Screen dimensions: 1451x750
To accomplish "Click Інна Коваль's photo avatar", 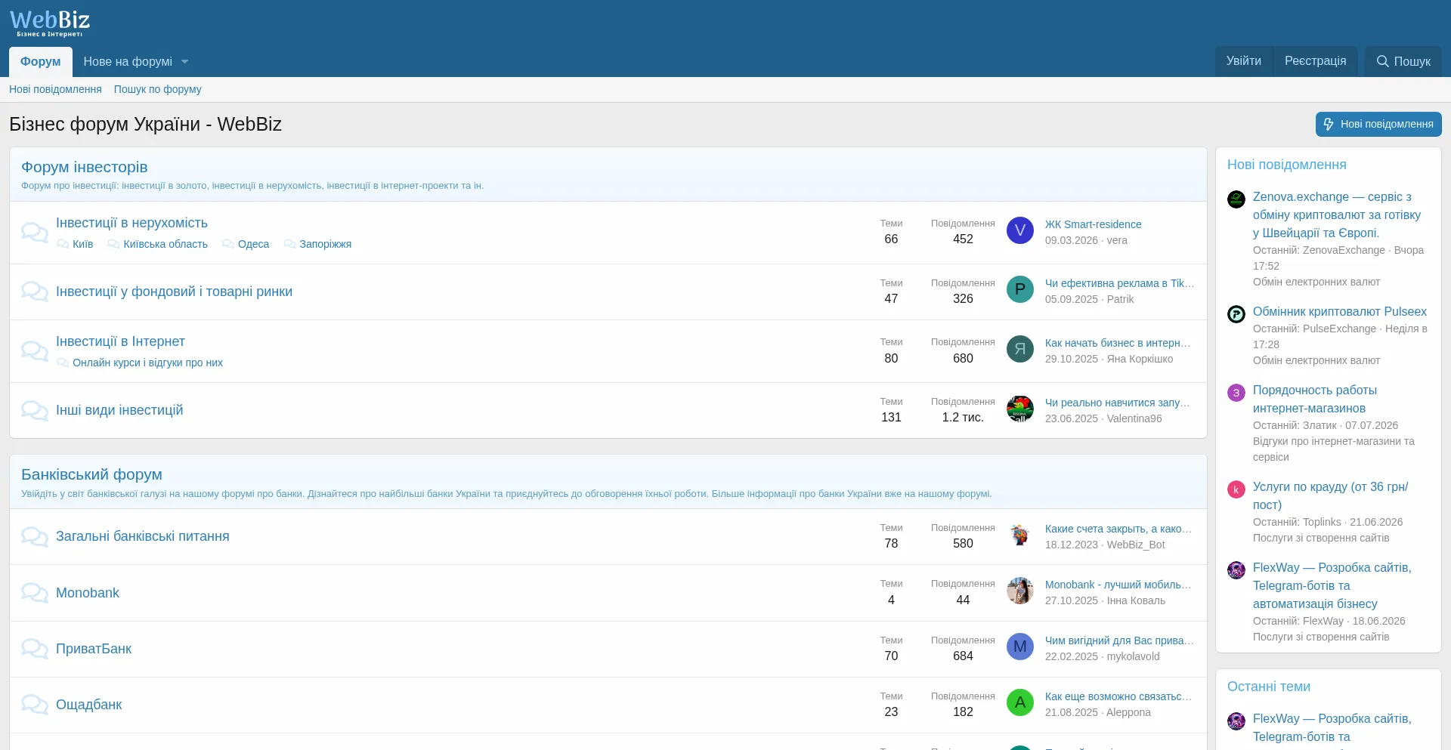I will (1020, 591).
